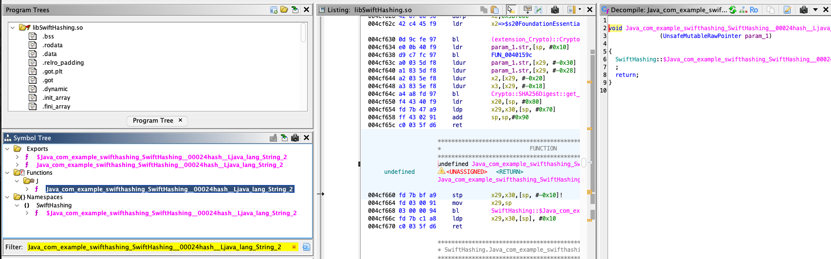
Task: Click the create default tree view icon
Action: (274, 10)
